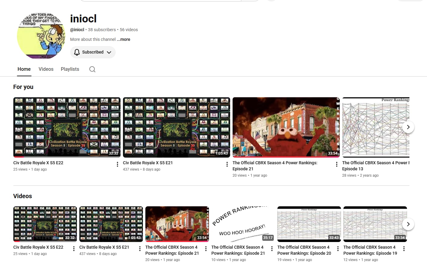Open Episode 20 chart thumbnail, 32:43
The height and width of the screenshot is (265, 427).
pos(309,224)
